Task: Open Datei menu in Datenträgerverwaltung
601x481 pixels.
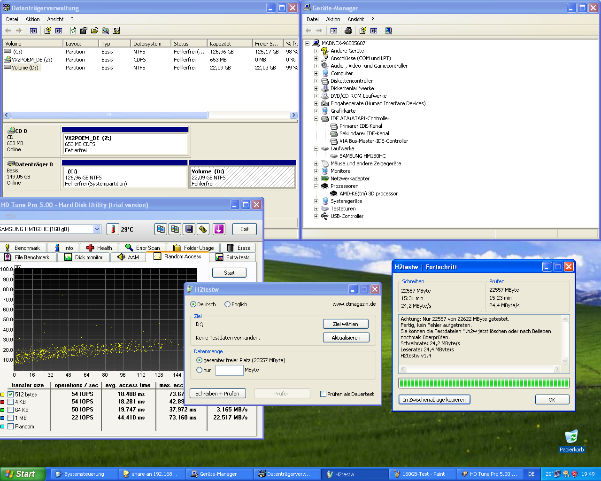Action: coord(12,19)
